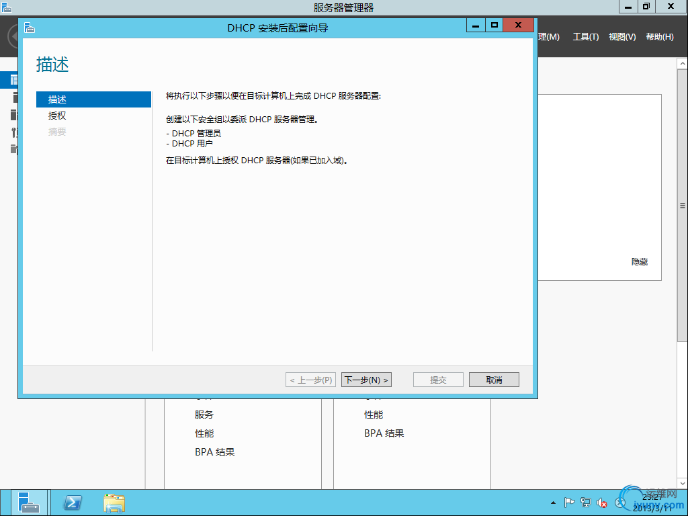Show hidden tray icons arrow
This screenshot has height=516, width=688.
coord(554,503)
